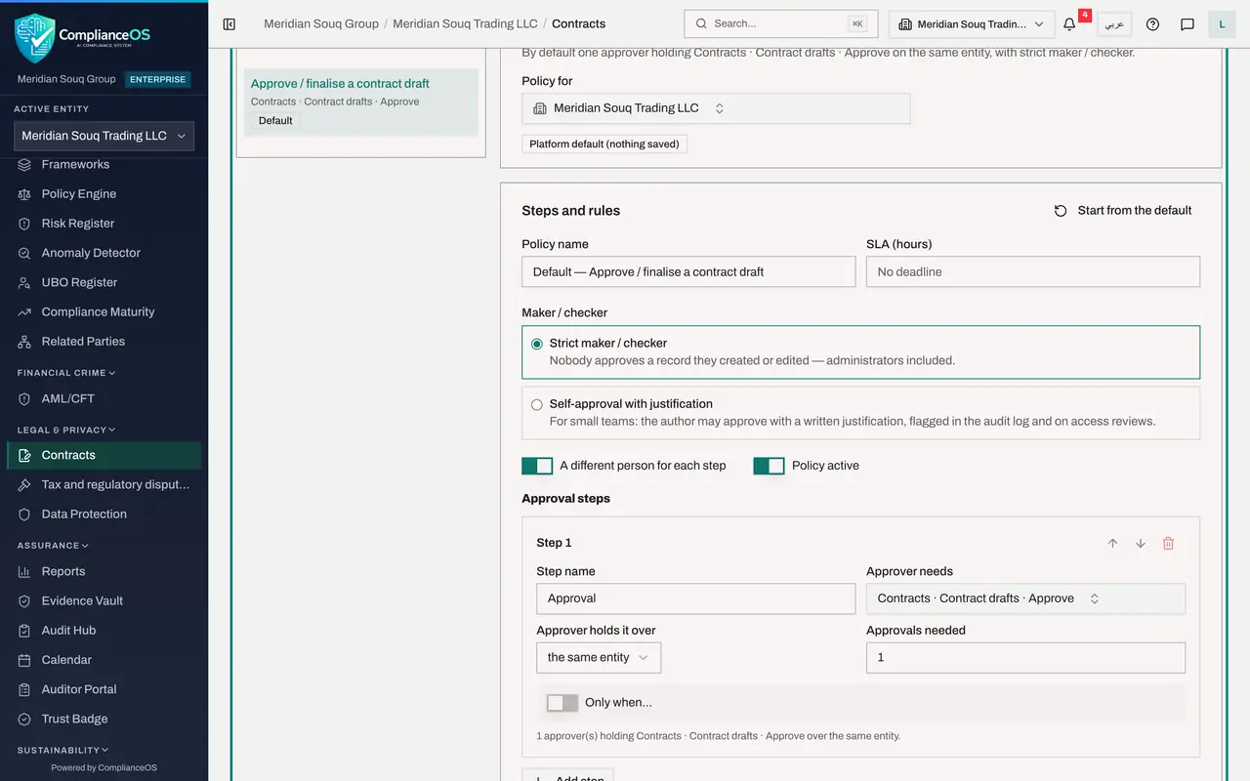Open the notifications bell

1069,24
